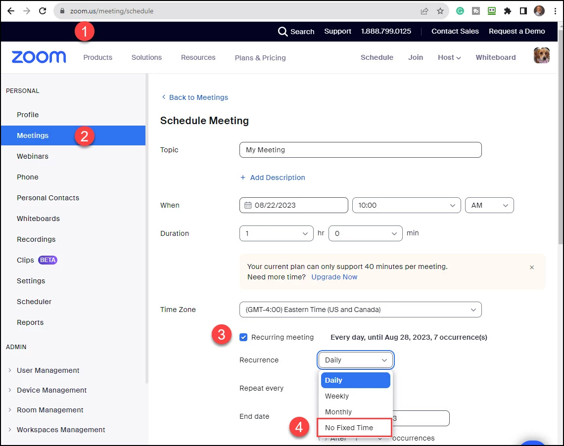Click the gray extension icon after Grammarly
564x446 pixels.
coord(476,11)
